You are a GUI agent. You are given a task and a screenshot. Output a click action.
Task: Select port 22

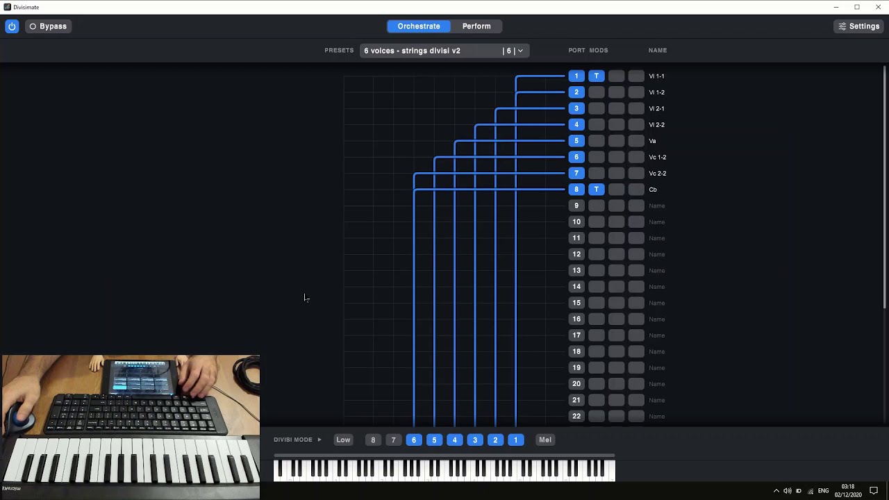pos(576,416)
